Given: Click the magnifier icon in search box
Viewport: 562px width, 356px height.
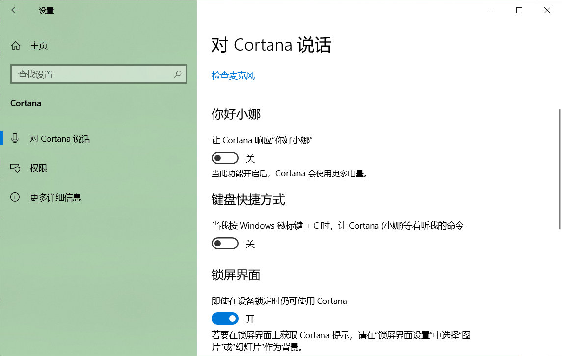Looking at the screenshot, I should click(x=177, y=74).
